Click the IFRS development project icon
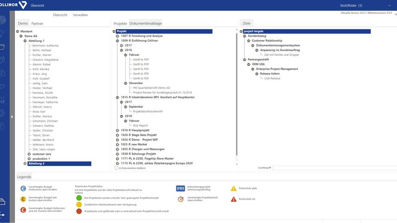Viewport: 397px width, 223px height. pos(181,189)
